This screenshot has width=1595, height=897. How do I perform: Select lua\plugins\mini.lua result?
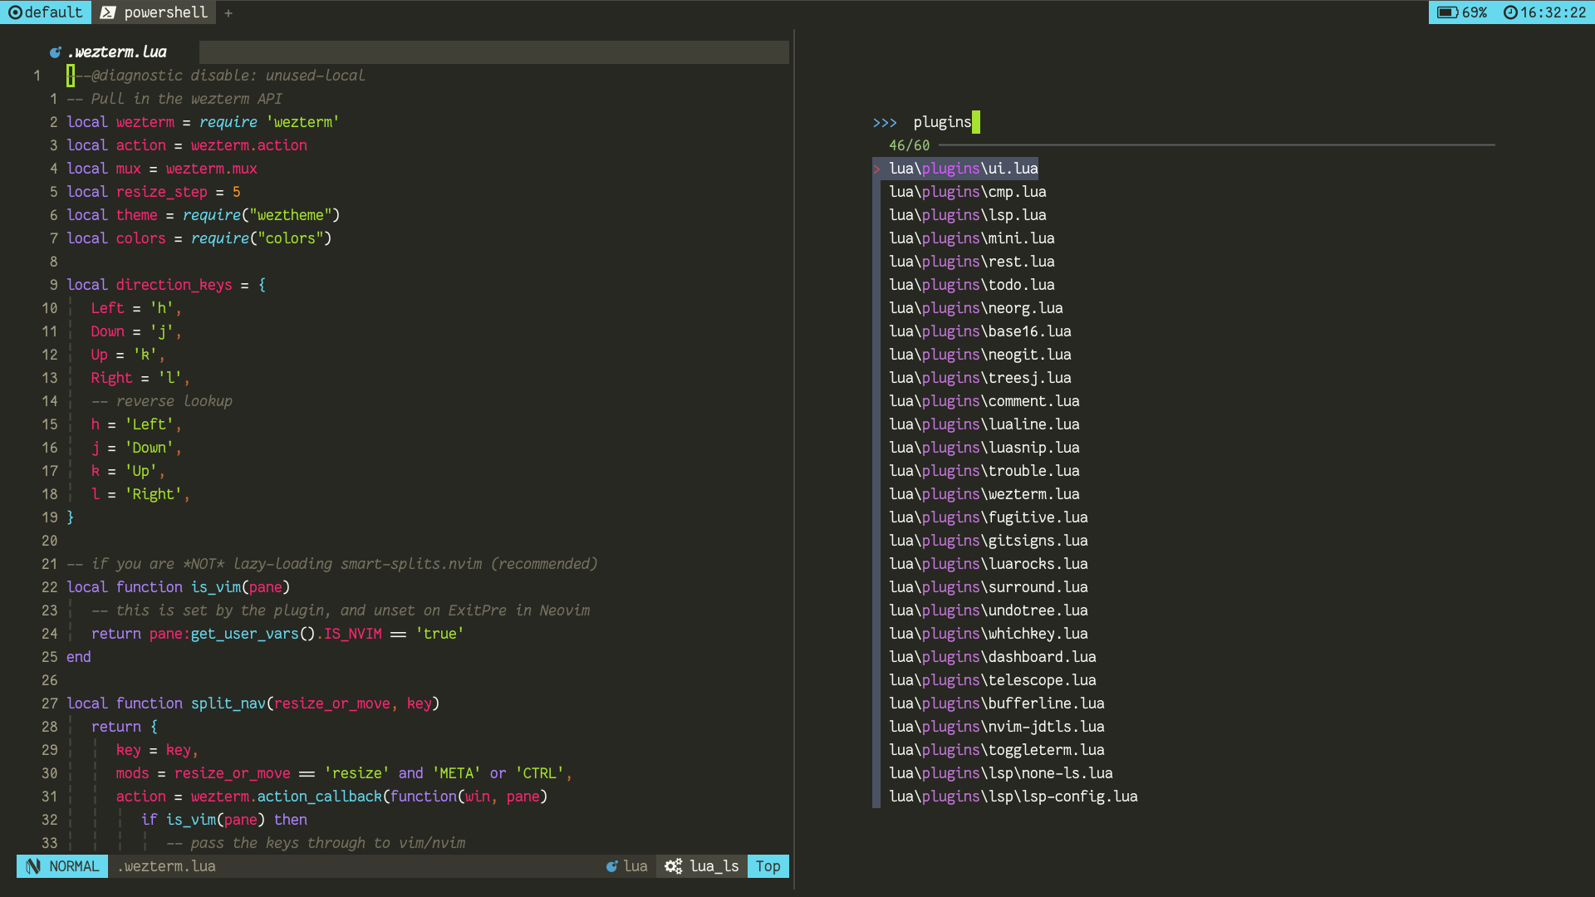pyautogui.click(x=972, y=238)
